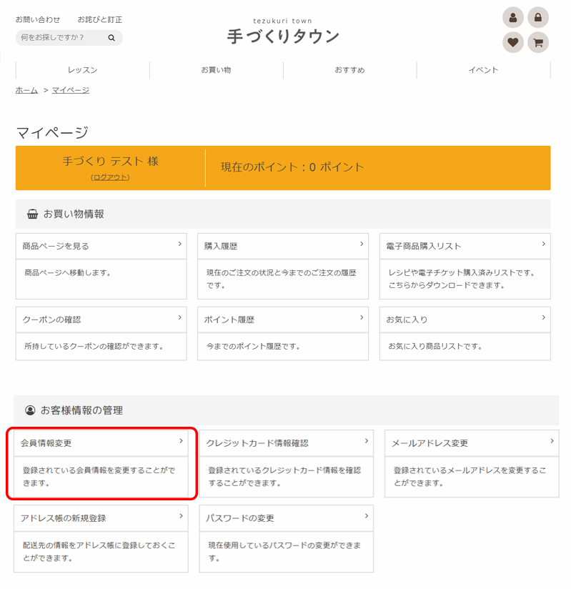Click the chevron on クーポンの確認
Image resolution: width=571 pixels, height=589 pixels.
(x=179, y=318)
